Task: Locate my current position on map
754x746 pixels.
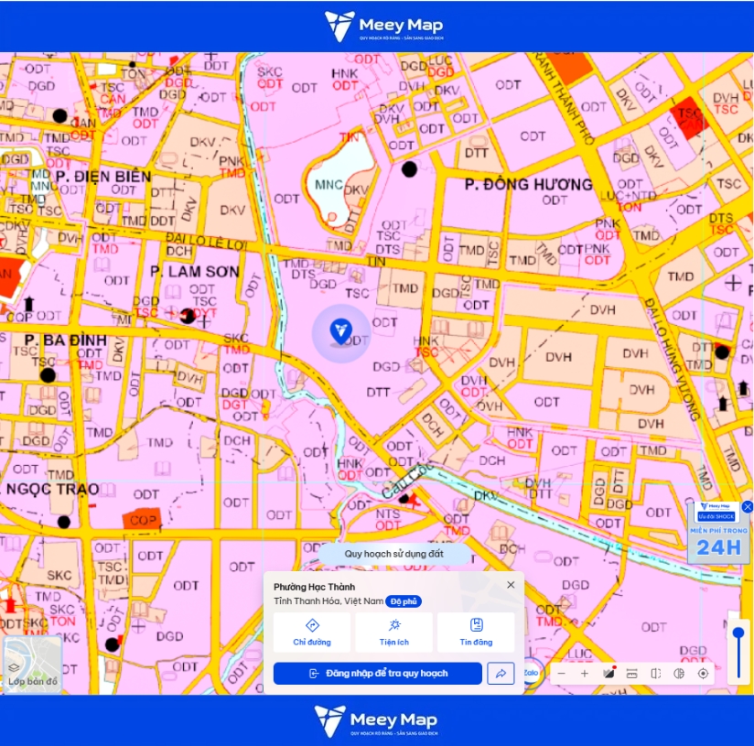Action: (703, 674)
